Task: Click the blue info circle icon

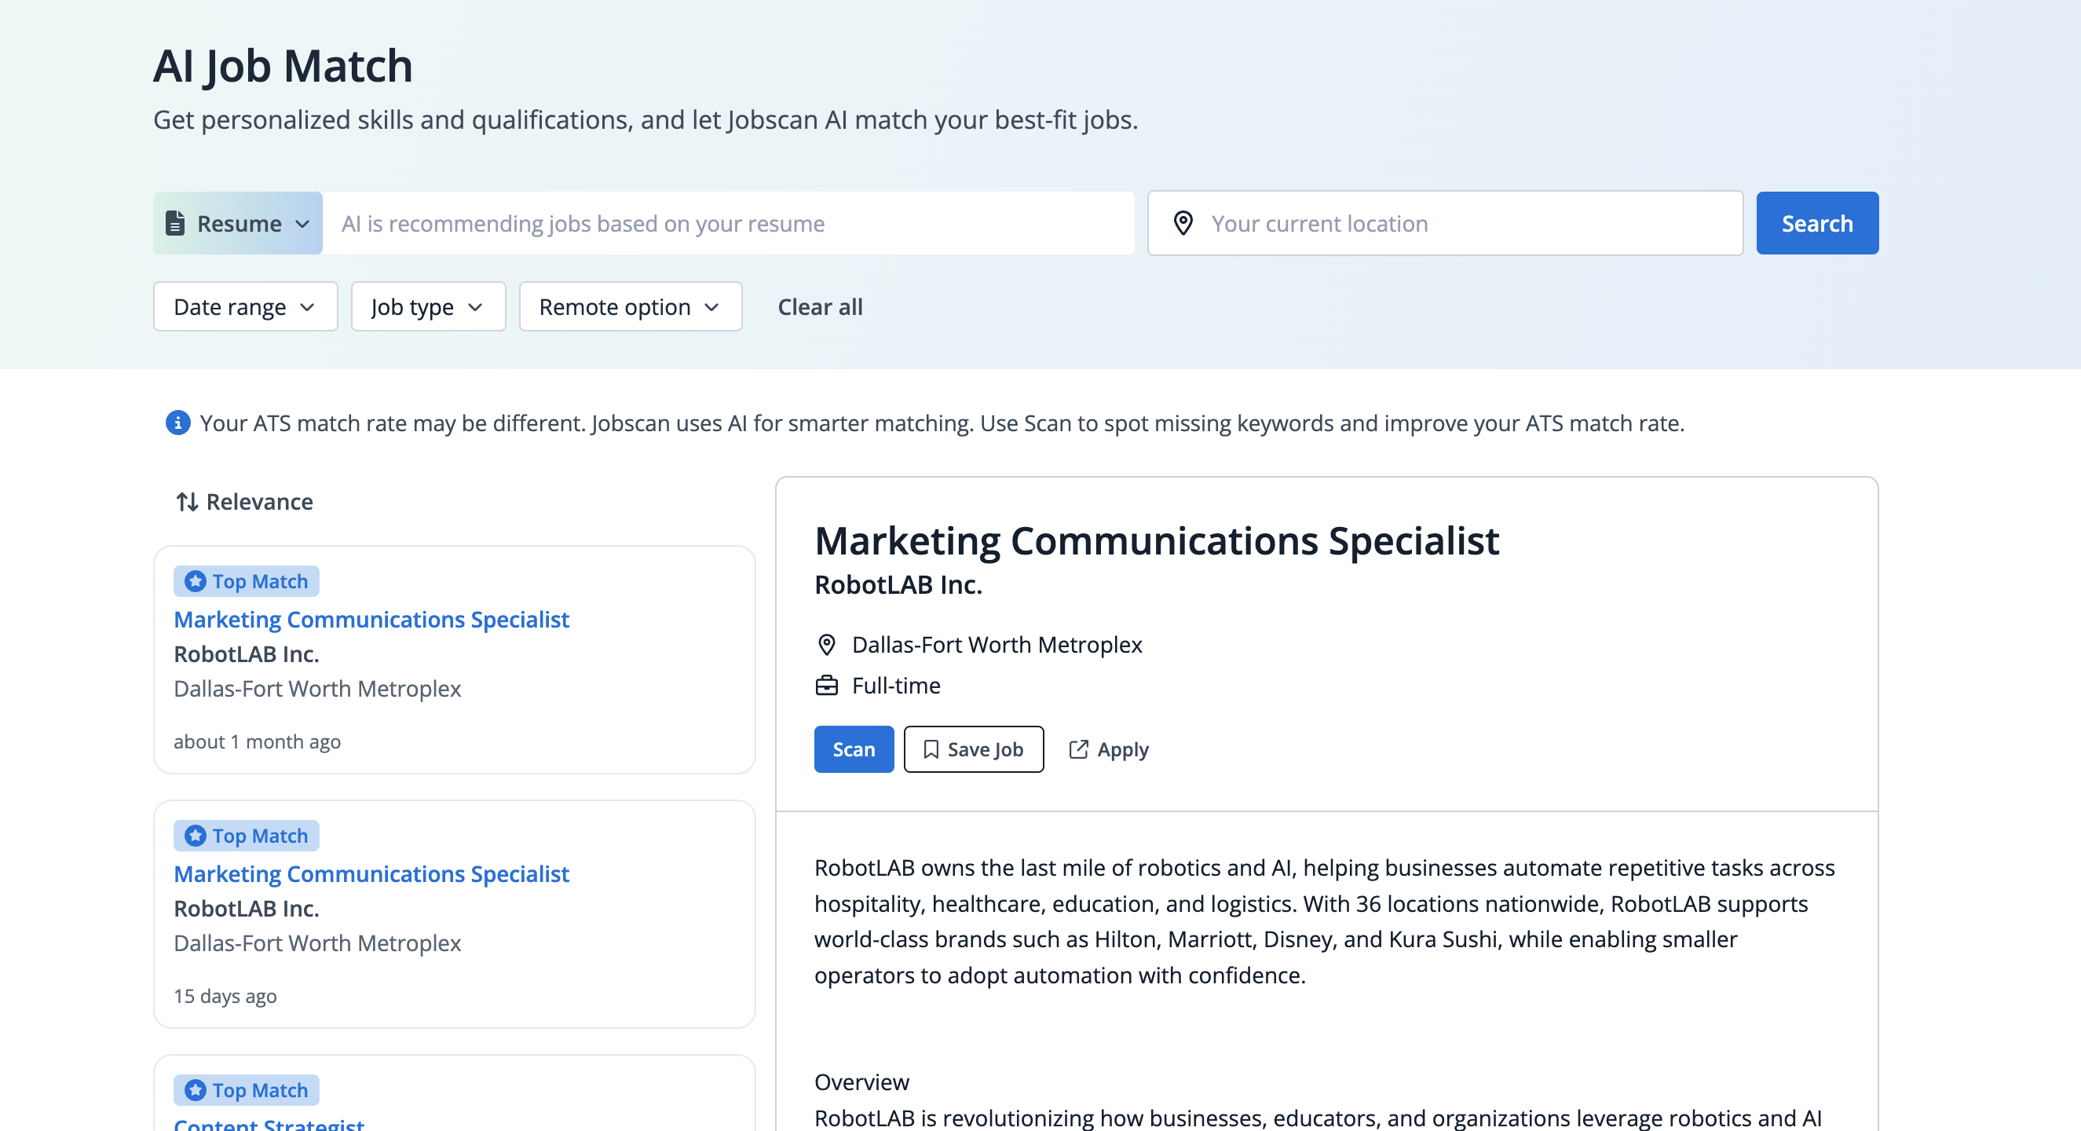Action: click(x=177, y=423)
